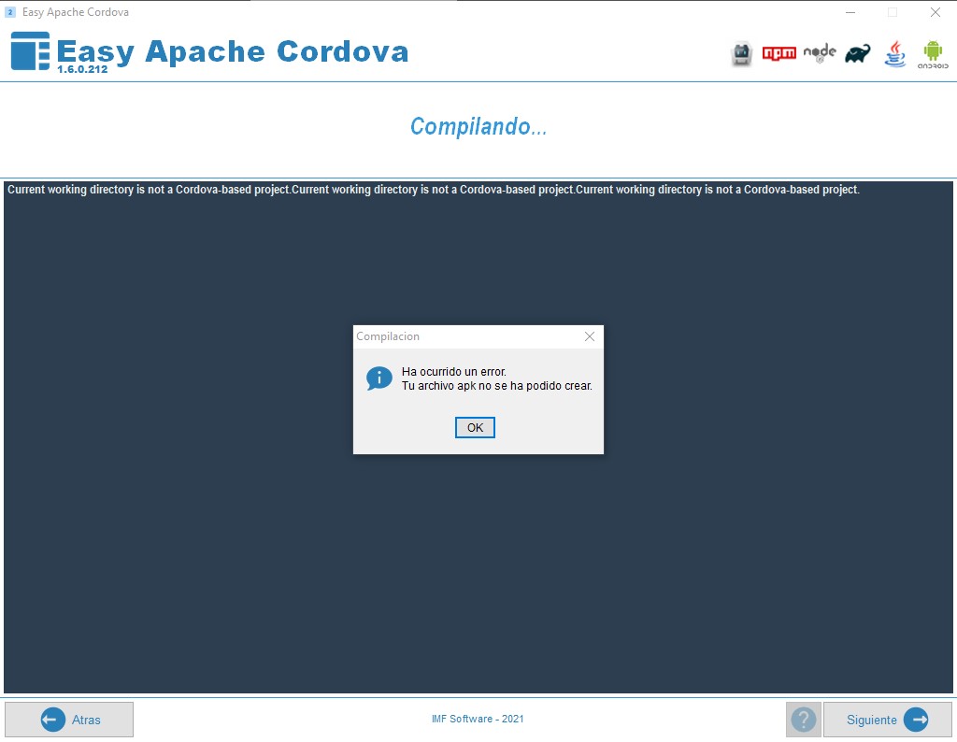Click the Easy Apache Cordova app logo
This screenshot has width=957, height=742.
[x=30, y=51]
